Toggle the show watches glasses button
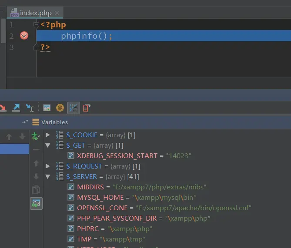291x248 pixels. coord(36,203)
